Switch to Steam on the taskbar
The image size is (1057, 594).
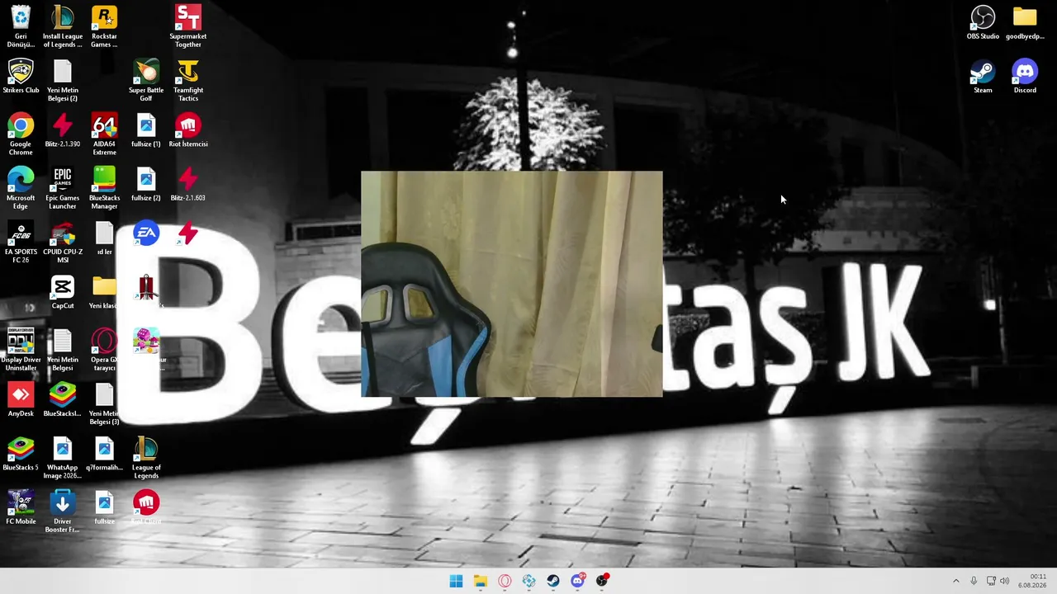pyautogui.click(x=553, y=581)
